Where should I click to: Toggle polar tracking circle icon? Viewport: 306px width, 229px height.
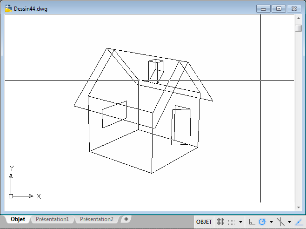(262, 222)
